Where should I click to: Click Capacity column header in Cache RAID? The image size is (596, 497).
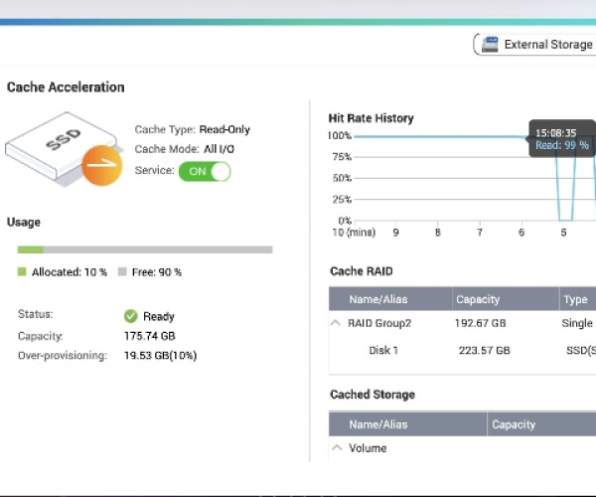(x=478, y=299)
